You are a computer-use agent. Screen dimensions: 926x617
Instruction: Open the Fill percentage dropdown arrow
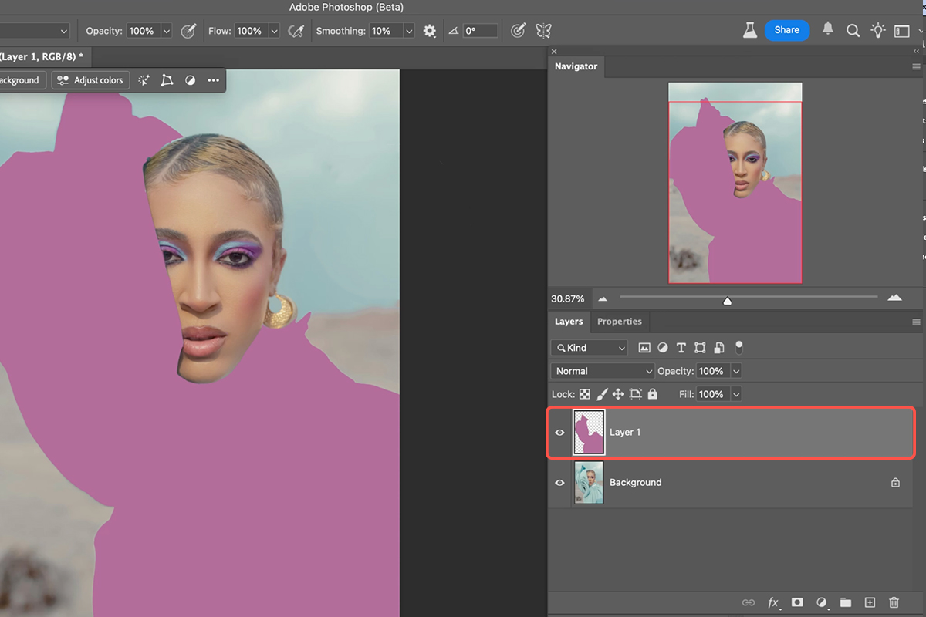point(735,394)
